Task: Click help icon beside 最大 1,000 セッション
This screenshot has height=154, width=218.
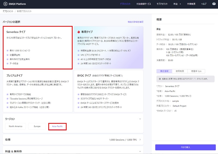Action: point(29,51)
